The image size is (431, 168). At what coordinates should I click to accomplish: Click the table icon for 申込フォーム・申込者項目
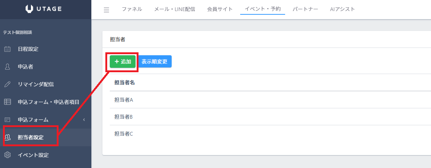pos(7,102)
